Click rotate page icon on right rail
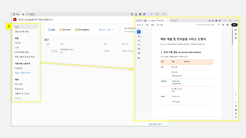This screenshot has width=246, height=138. pyautogui.click(x=236, y=106)
